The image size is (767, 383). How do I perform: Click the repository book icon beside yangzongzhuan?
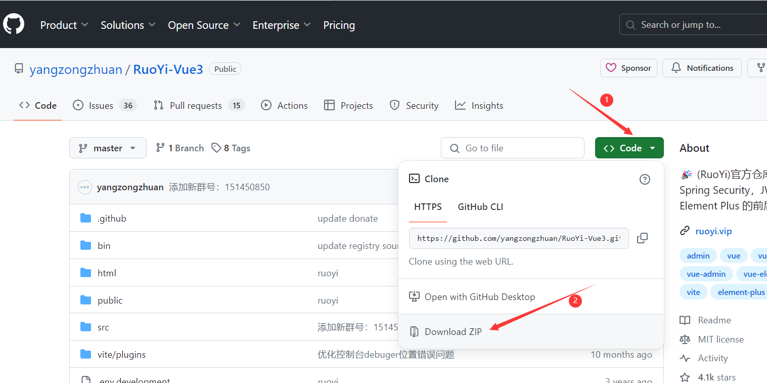pyautogui.click(x=19, y=68)
